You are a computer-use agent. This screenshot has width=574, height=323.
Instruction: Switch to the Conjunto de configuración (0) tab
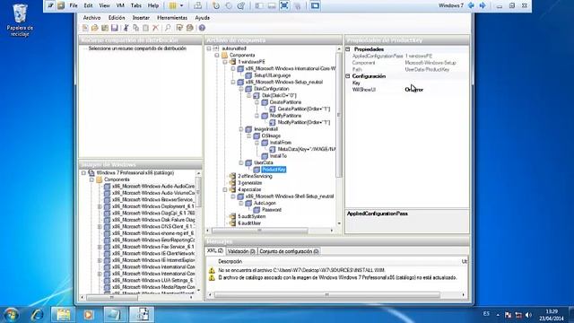tap(289, 251)
